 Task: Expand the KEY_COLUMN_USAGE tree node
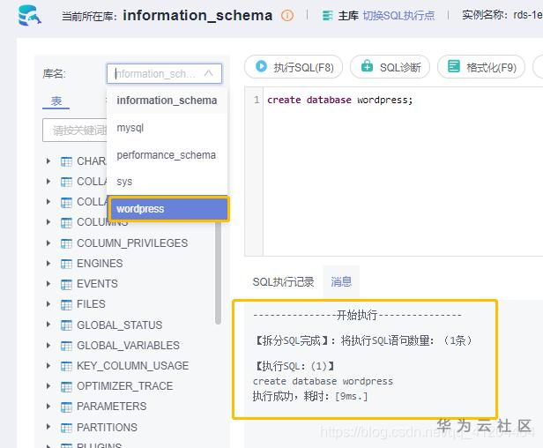point(48,365)
